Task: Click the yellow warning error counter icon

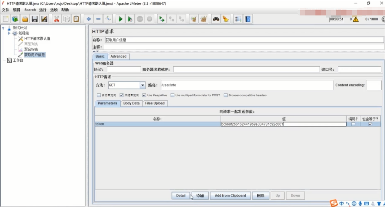Action: click(356, 19)
